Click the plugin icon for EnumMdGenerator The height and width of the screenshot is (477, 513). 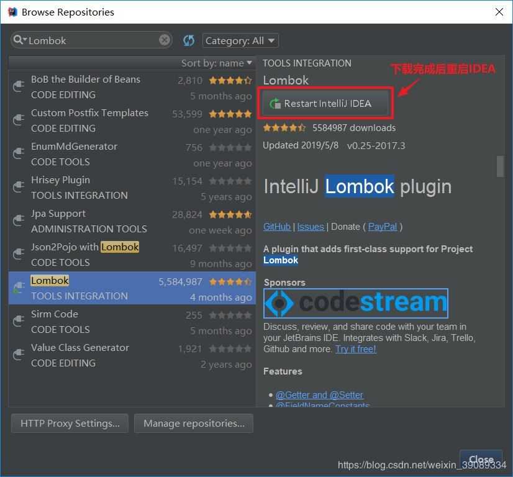point(19,153)
